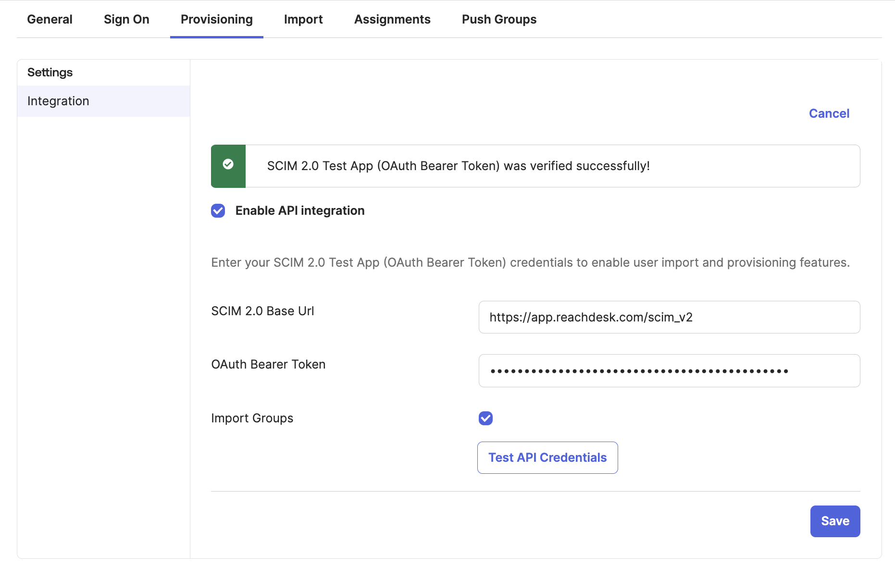
Task: Click the Enable API integration label
Action: [300, 210]
